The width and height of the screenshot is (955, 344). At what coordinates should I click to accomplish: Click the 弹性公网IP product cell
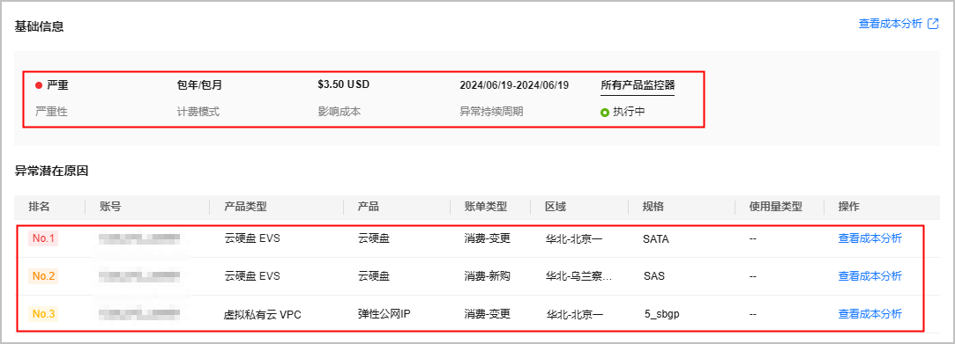click(x=384, y=313)
